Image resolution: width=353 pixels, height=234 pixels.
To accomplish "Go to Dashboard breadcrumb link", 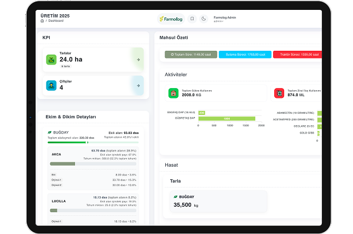I will 56,21.
